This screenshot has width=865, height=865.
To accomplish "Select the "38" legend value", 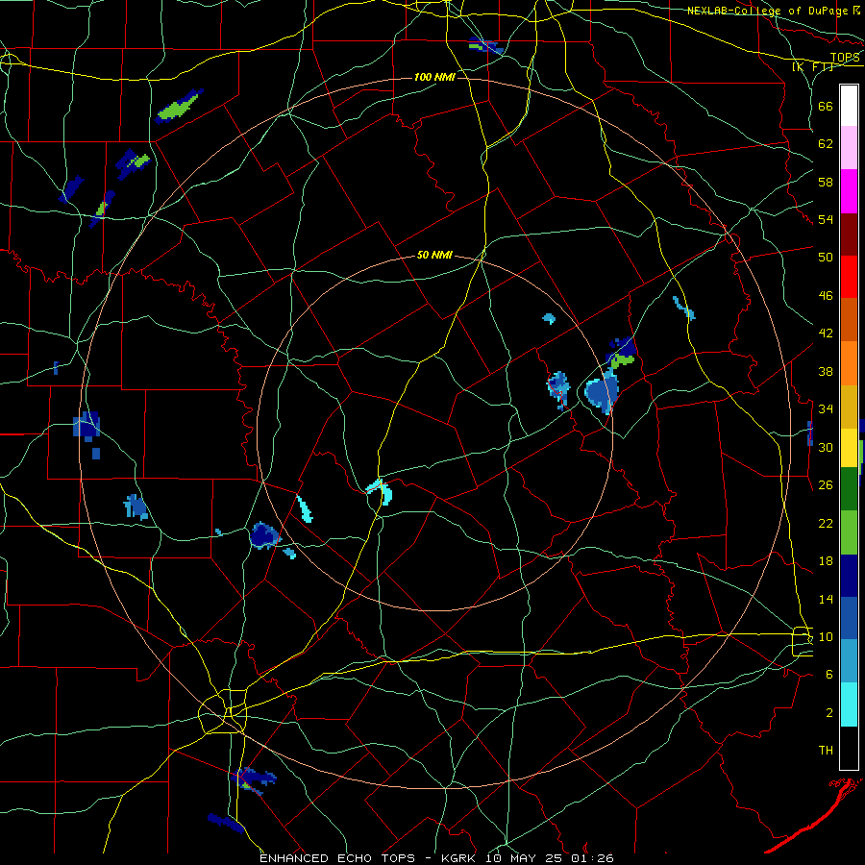I will (x=826, y=371).
